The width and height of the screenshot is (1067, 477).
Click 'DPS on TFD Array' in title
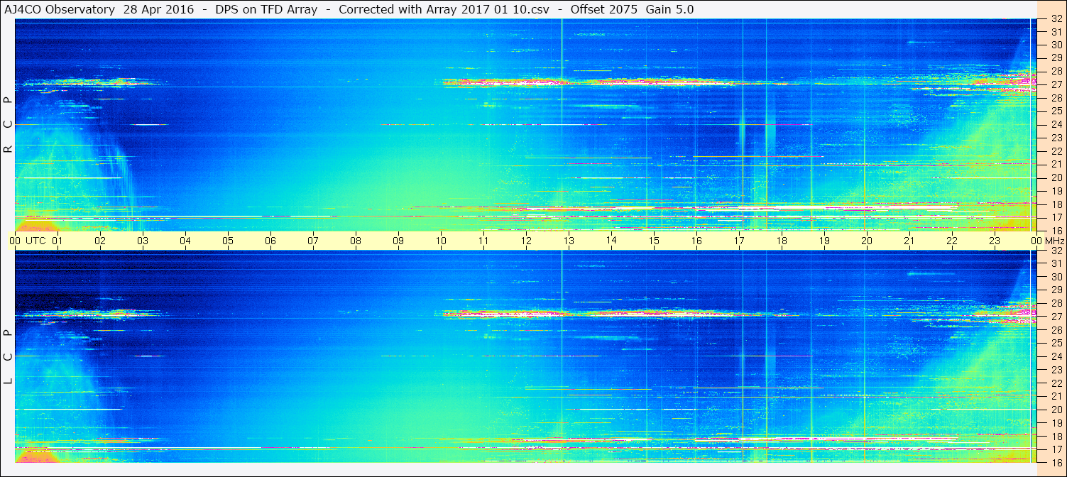tap(266, 9)
